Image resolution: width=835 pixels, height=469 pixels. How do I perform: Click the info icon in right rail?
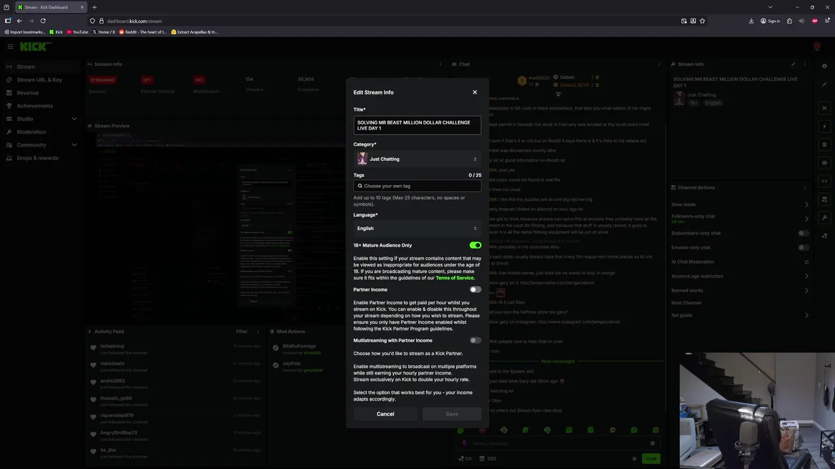pyautogui.click(x=825, y=66)
